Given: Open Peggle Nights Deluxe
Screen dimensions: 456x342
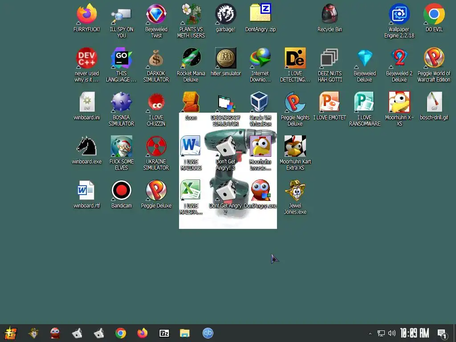Looking at the screenshot, I should pyautogui.click(x=295, y=109).
